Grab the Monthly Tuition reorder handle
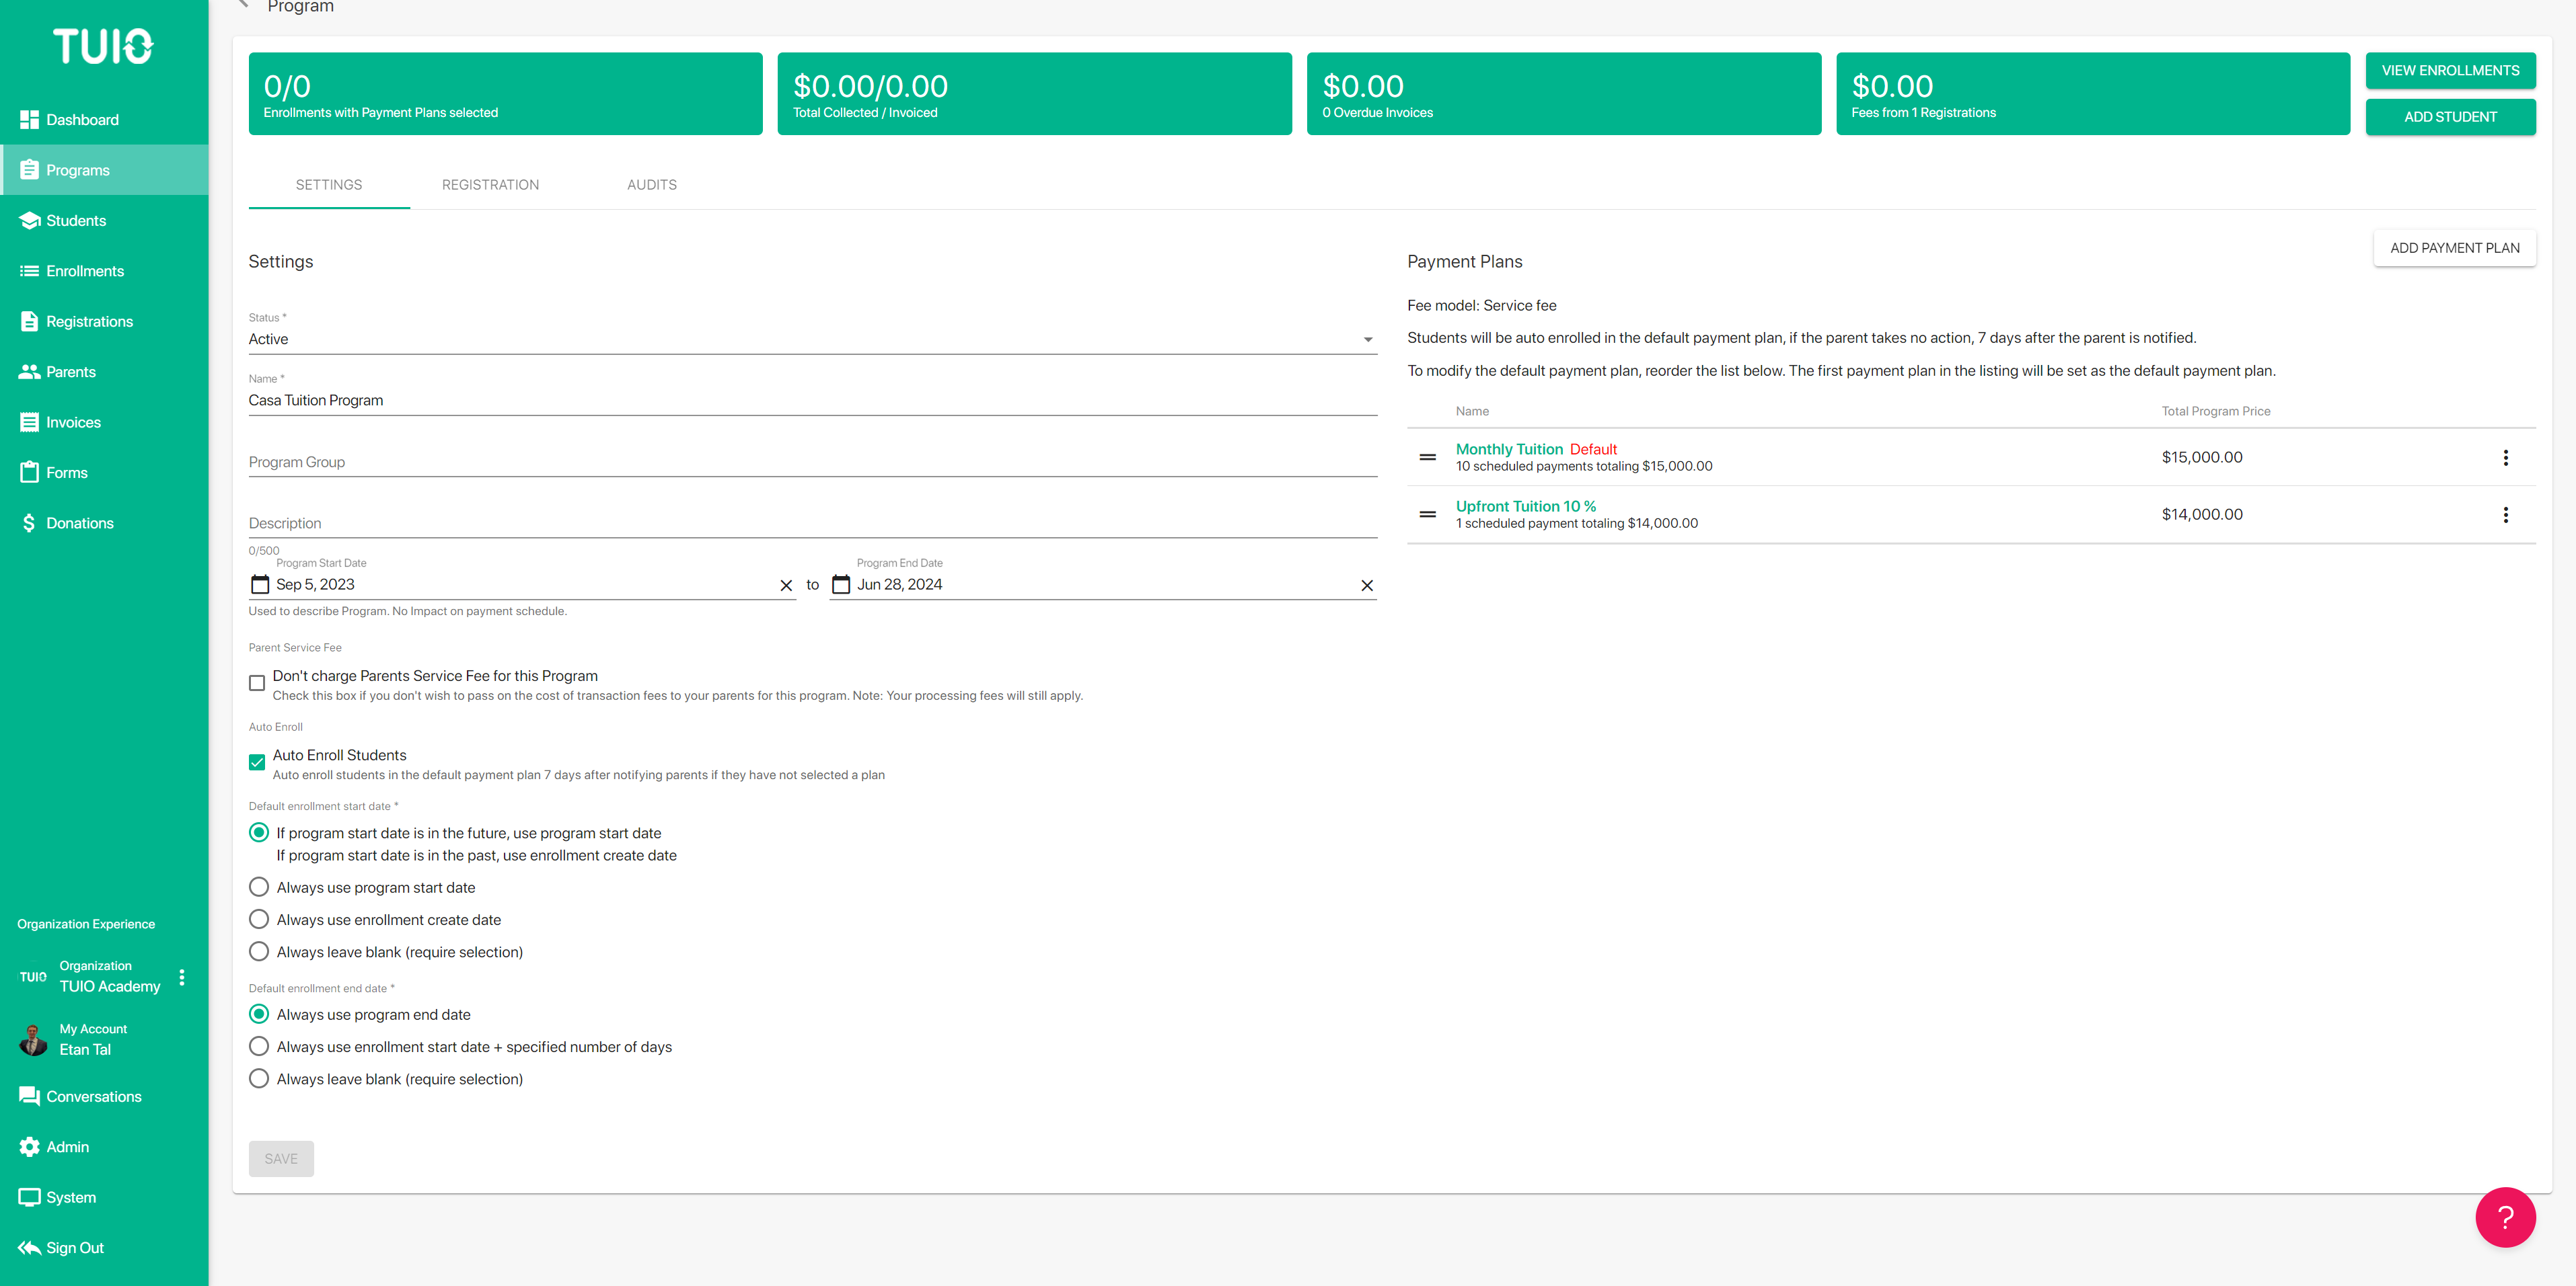 [x=1428, y=458]
